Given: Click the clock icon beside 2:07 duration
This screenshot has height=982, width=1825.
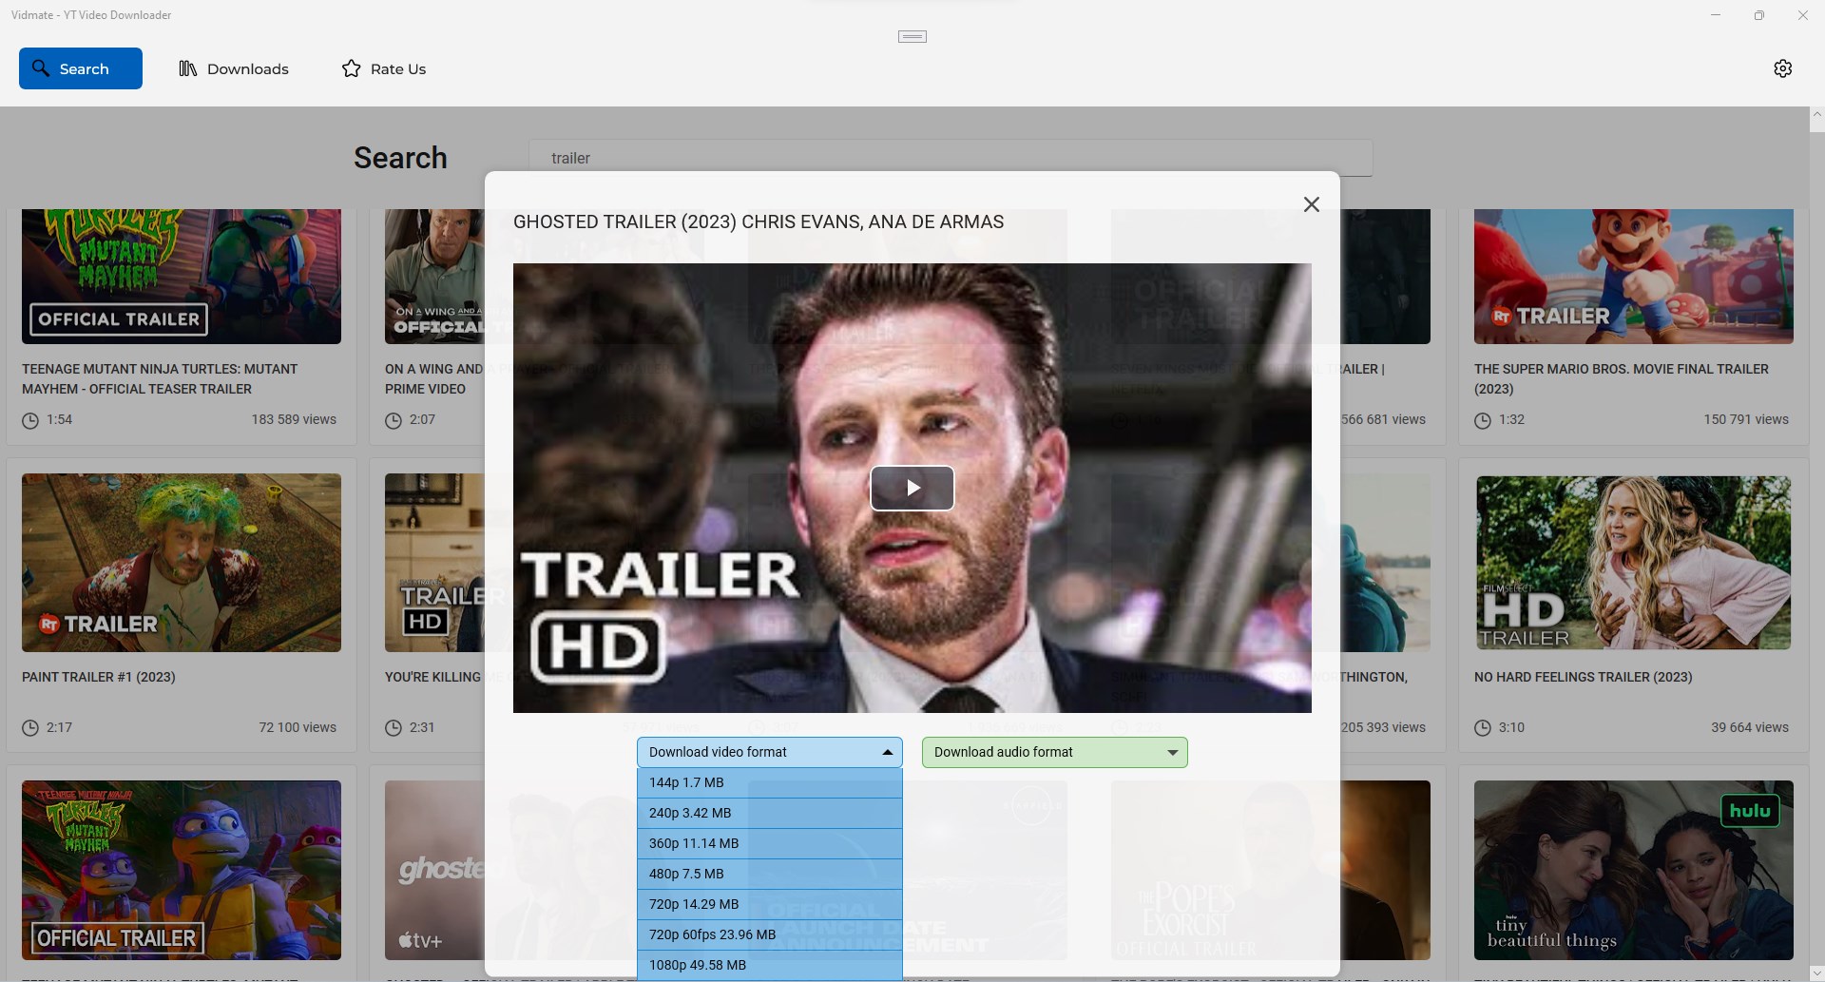Looking at the screenshot, I should point(394,420).
